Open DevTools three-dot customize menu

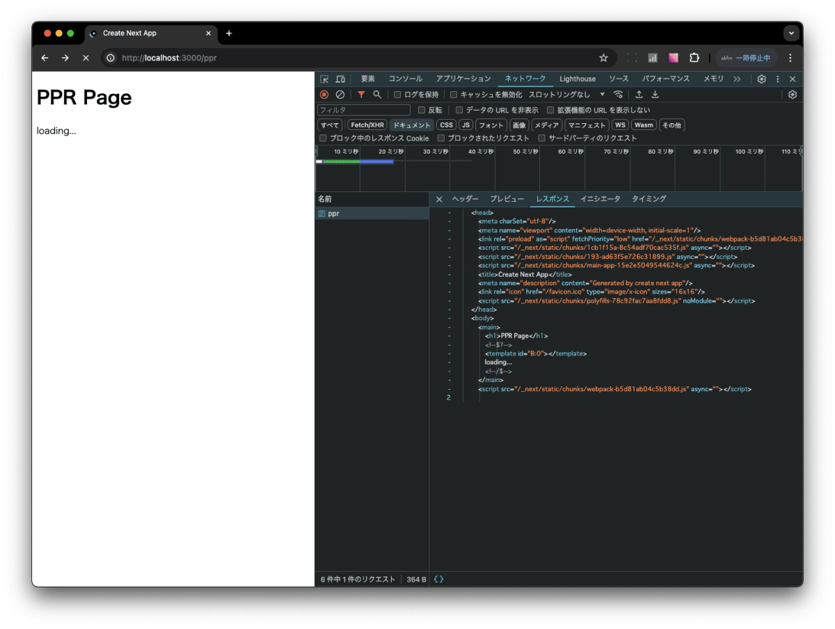pos(778,79)
